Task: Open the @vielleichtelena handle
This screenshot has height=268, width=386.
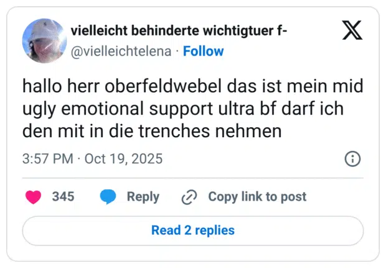Action: pos(121,51)
